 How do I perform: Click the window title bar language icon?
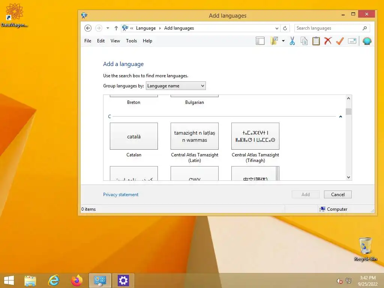point(84,16)
